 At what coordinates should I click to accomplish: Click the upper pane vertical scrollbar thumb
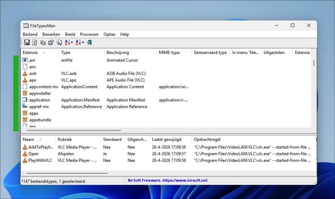pyautogui.click(x=314, y=63)
